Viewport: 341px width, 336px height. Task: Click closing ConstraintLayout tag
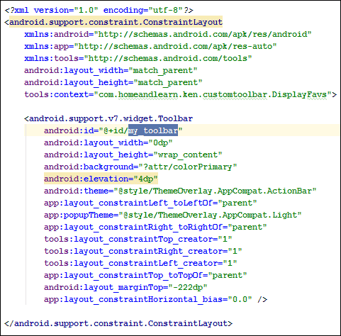[118, 323]
